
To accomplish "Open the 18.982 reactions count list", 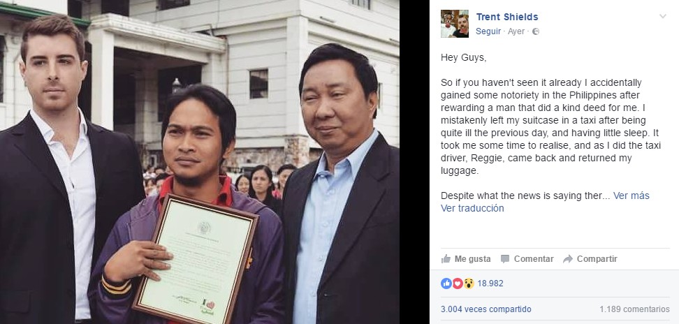I will [490, 283].
